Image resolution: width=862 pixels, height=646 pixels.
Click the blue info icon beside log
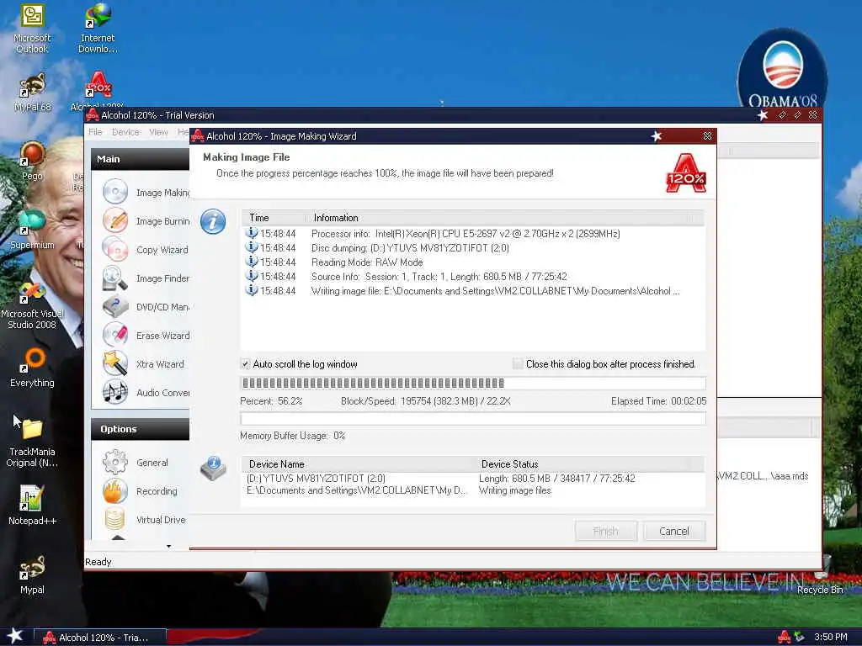click(x=213, y=222)
